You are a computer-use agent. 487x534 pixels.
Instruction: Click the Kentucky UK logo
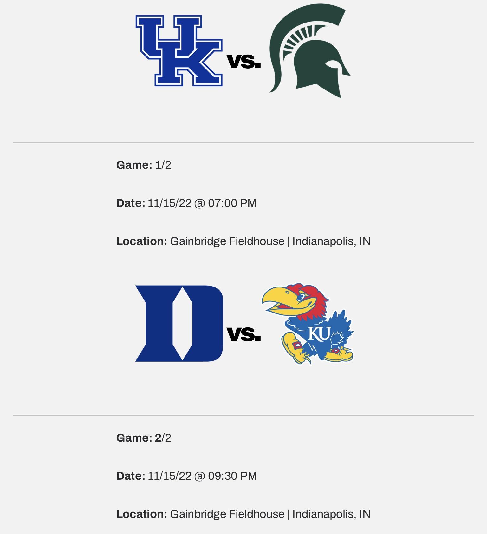pos(179,51)
